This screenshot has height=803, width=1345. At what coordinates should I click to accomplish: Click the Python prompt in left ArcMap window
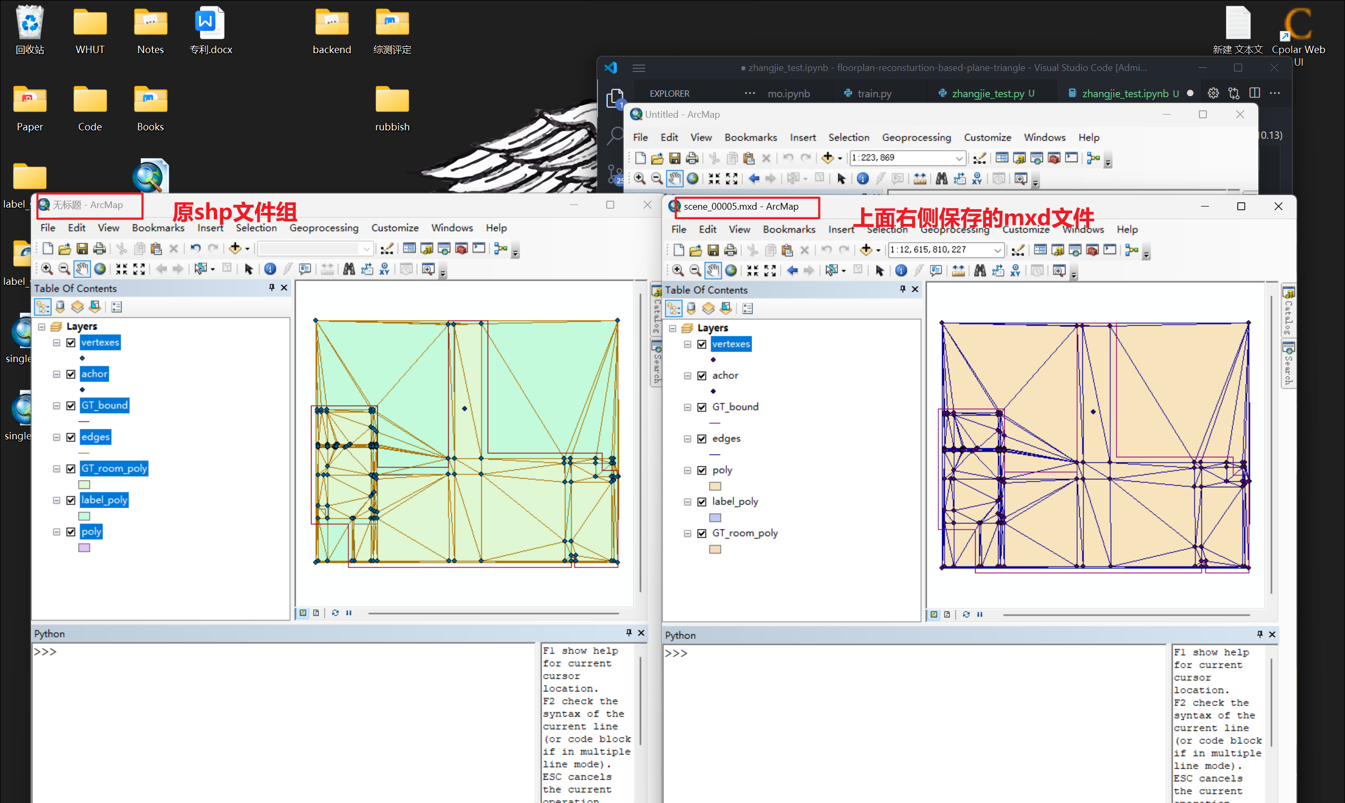(x=48, y=651)
